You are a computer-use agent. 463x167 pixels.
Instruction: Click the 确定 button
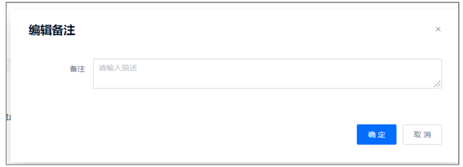pyautogui.click(x=376, y=135)
